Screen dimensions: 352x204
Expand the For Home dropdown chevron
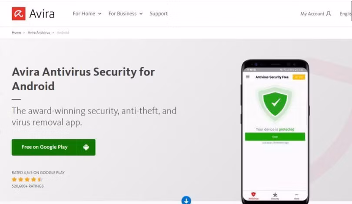[100, 14]
